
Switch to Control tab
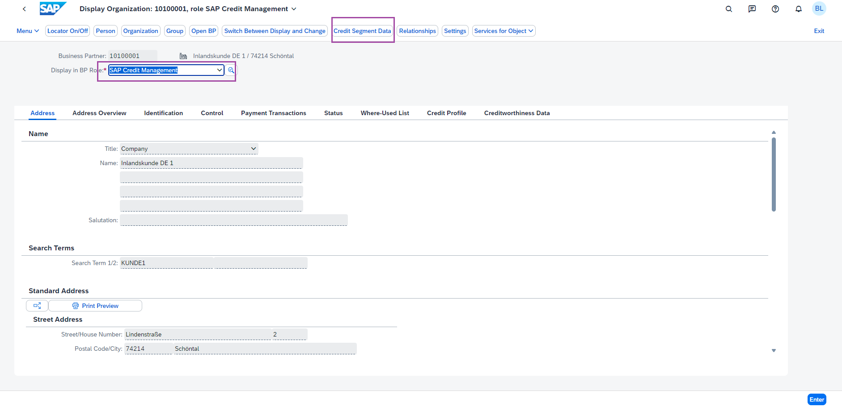[x=212, y=113]
